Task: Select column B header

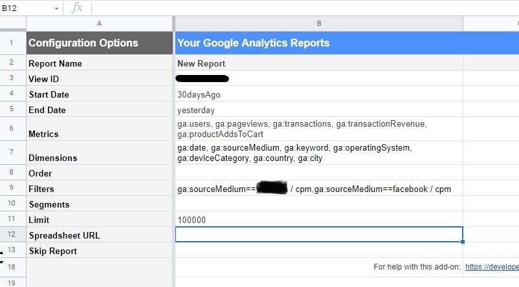Action: pos(319,23)
